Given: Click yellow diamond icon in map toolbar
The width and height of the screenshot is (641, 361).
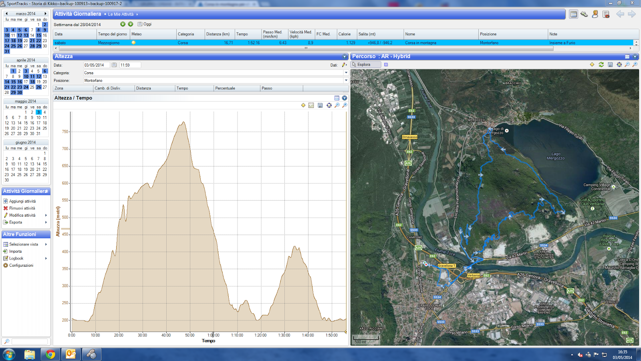Looking at the screenshot, I should click(592, 65).
